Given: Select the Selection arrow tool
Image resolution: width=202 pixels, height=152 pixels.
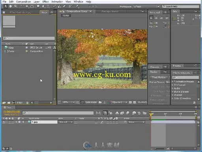Looking at the screenshot, I should point(6,6).
